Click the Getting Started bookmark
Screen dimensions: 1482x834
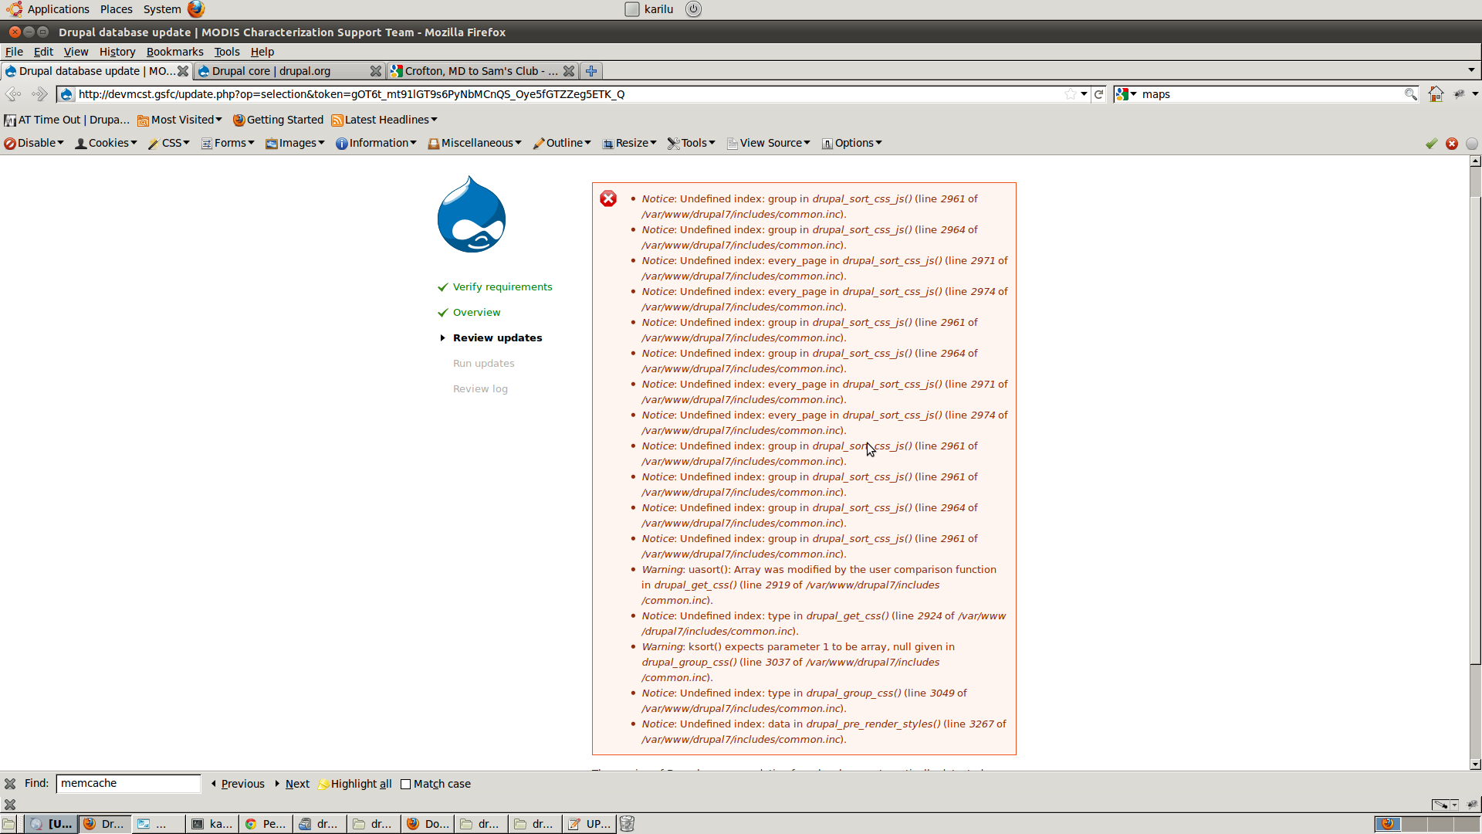278,120
